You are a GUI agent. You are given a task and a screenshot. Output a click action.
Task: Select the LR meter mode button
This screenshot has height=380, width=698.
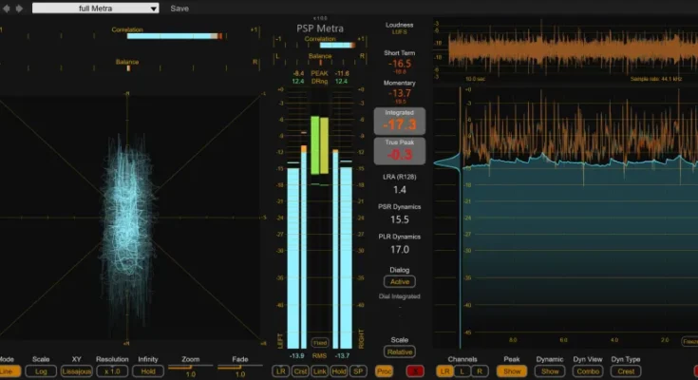(281, 370)
